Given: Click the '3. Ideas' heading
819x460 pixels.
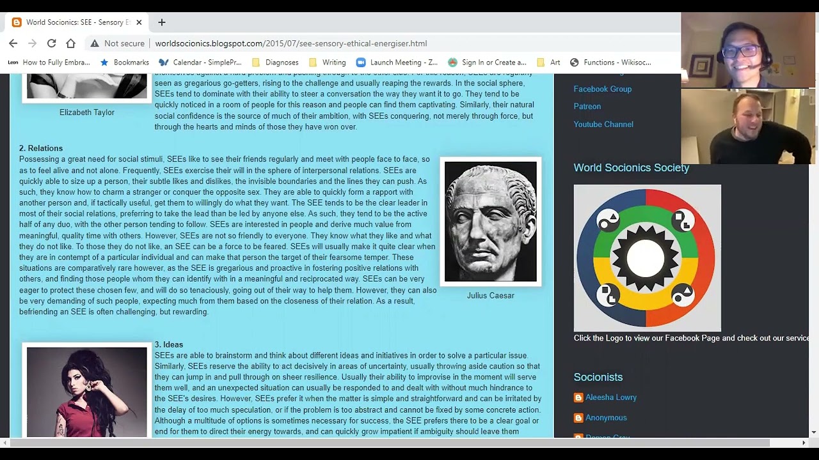Looking at the screenshot, I should (x=169, y=345).
